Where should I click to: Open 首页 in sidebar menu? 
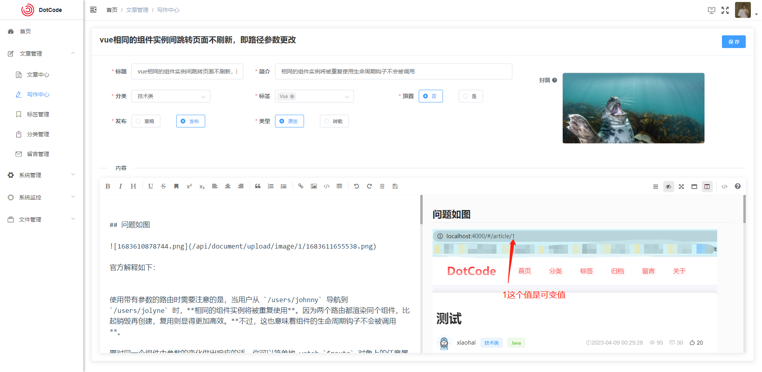[x=42, y=31]
